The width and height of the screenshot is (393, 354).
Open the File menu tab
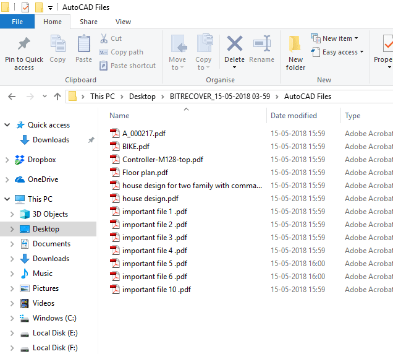[17, 22]
